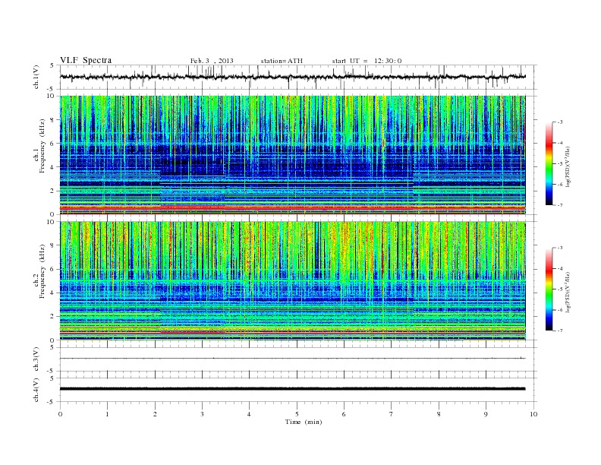Click the time axis tick label "7"
Image resolution: width=601 pixels, height=465 pixels.
pos(392,414)
